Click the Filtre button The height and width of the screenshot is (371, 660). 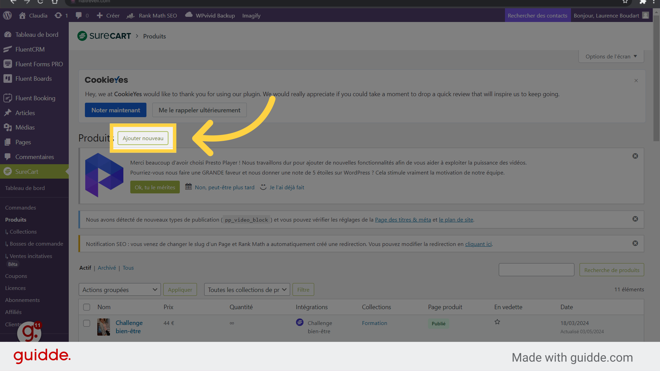[303, 290]
